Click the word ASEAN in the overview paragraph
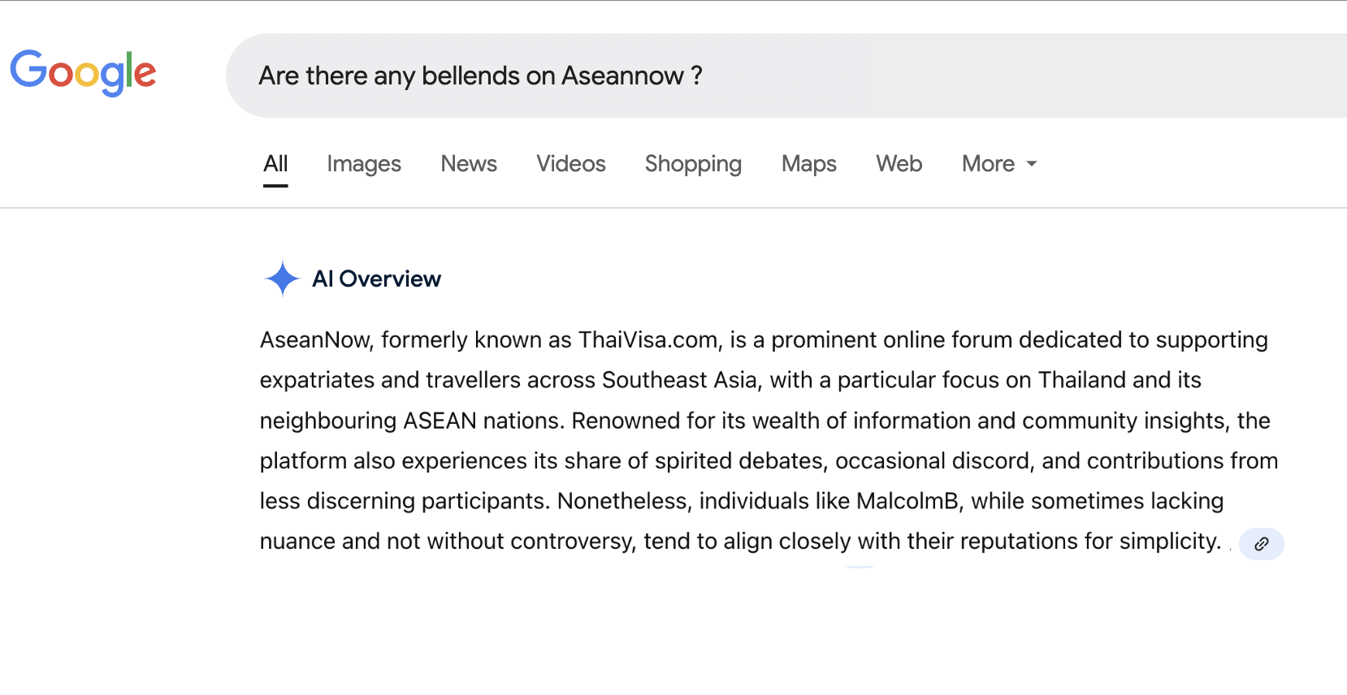 point(440,421)
